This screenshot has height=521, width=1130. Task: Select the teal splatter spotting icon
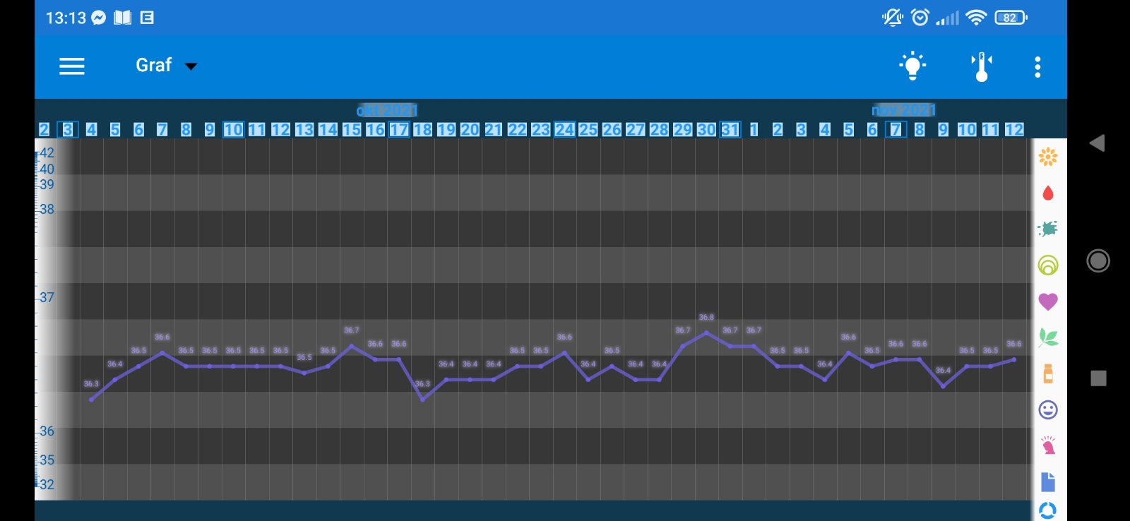[x=1048, y=229]
